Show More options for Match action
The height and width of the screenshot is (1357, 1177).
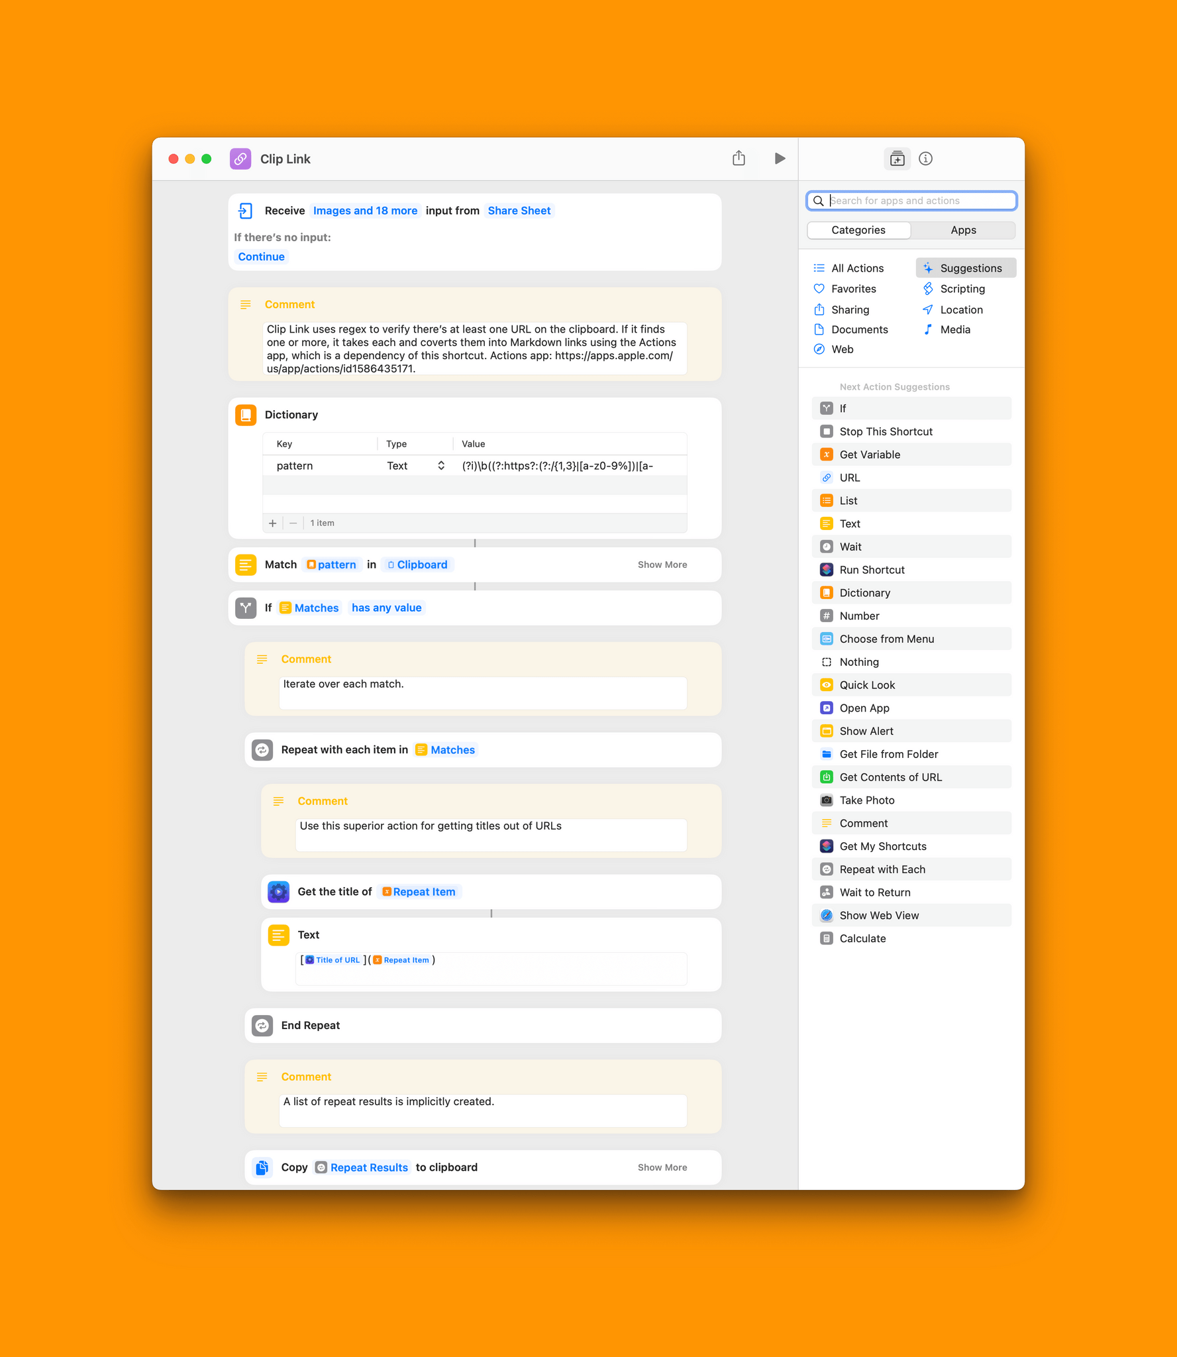[662, 565]
